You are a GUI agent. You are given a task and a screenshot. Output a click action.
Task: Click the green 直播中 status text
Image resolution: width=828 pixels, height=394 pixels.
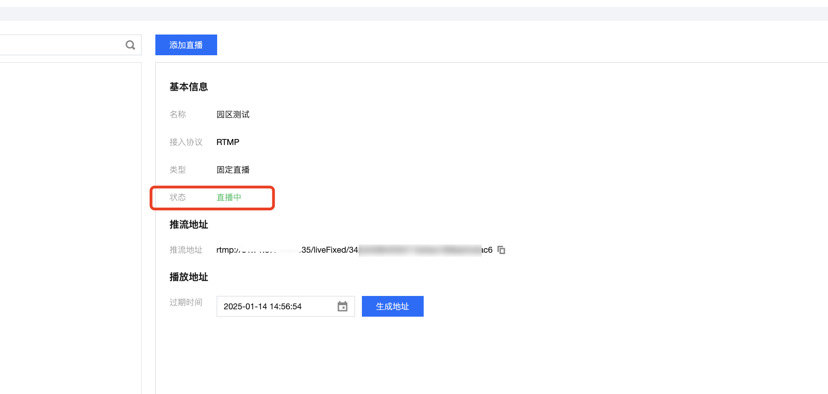[x=229, y=197]
